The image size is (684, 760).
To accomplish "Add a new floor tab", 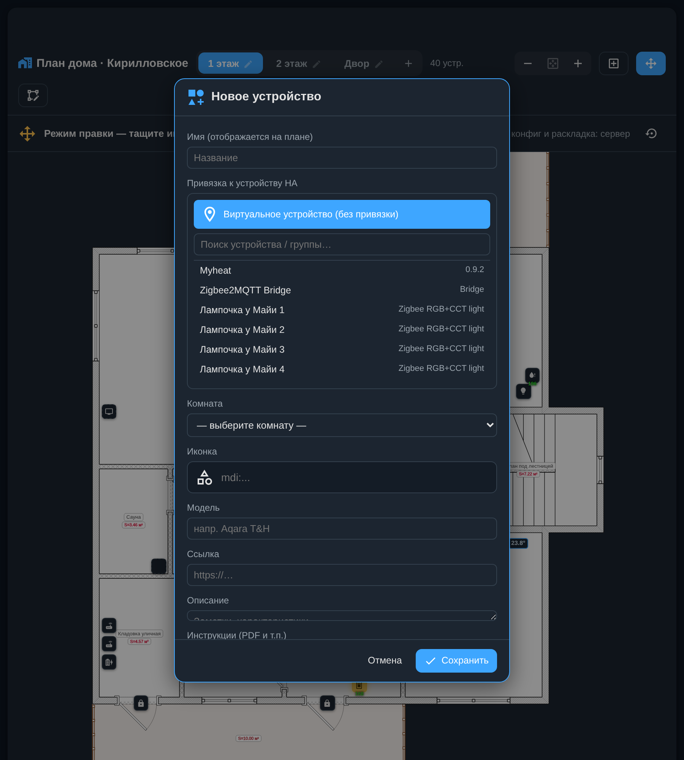I will [x=408, y=63].
